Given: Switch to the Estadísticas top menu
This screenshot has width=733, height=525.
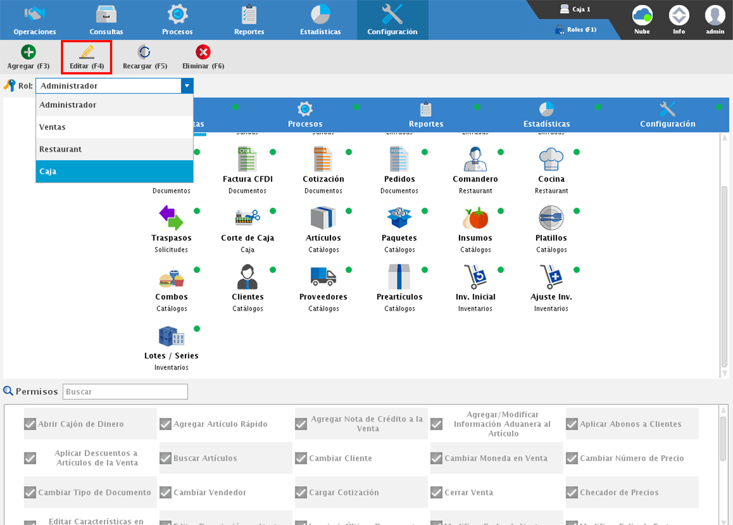Looking at the screenshot, I should (x=320, y=20).
